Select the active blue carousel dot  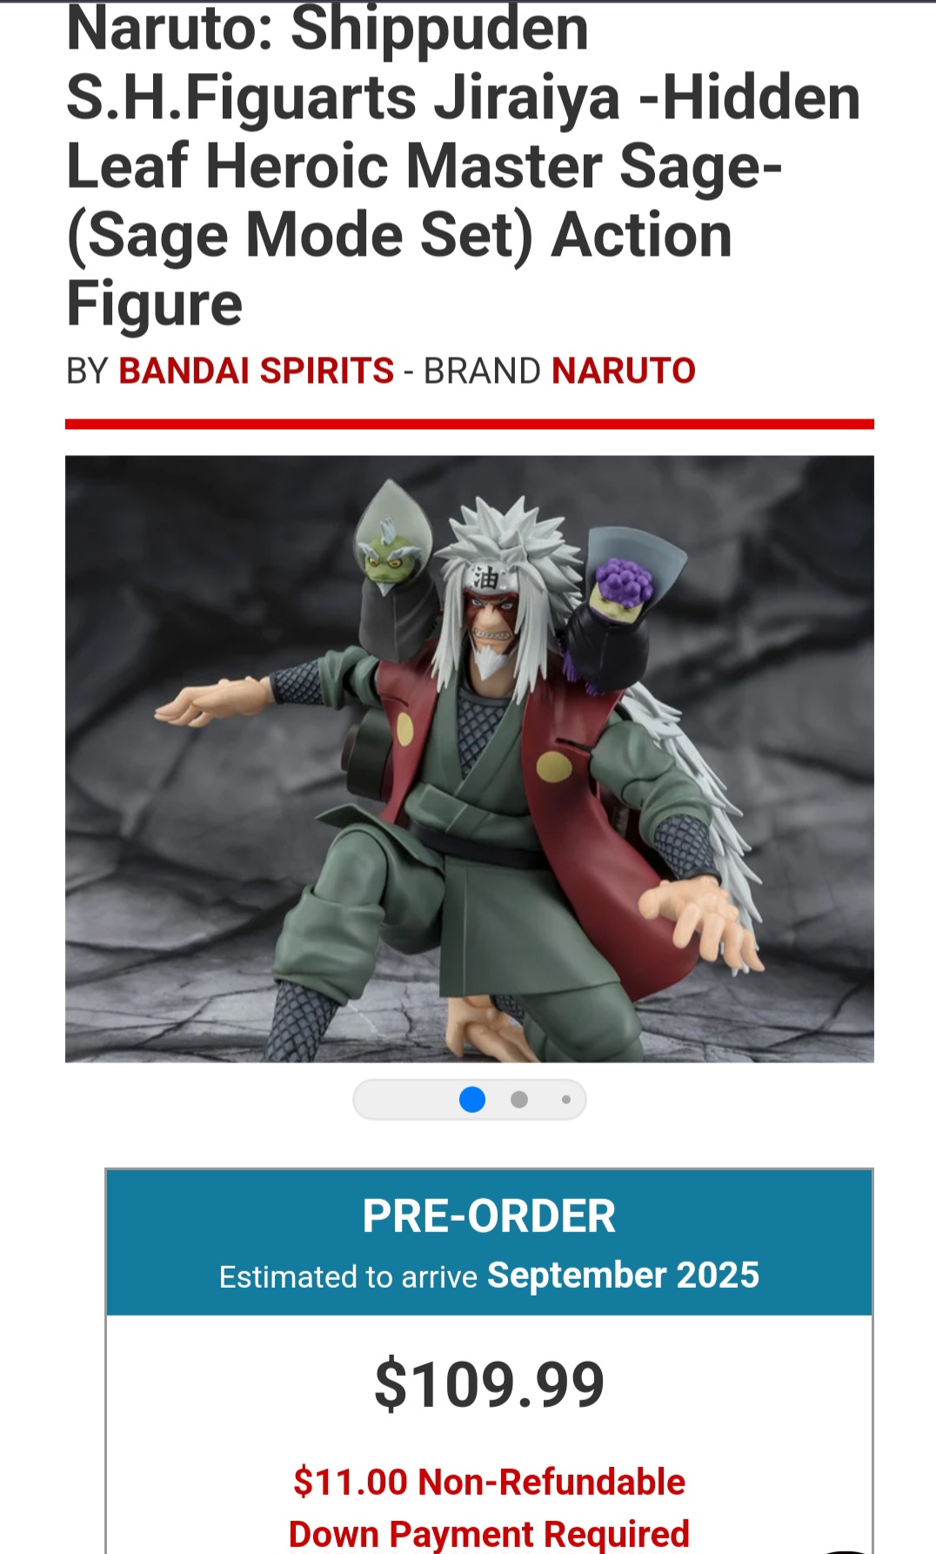coord(472,1100)
